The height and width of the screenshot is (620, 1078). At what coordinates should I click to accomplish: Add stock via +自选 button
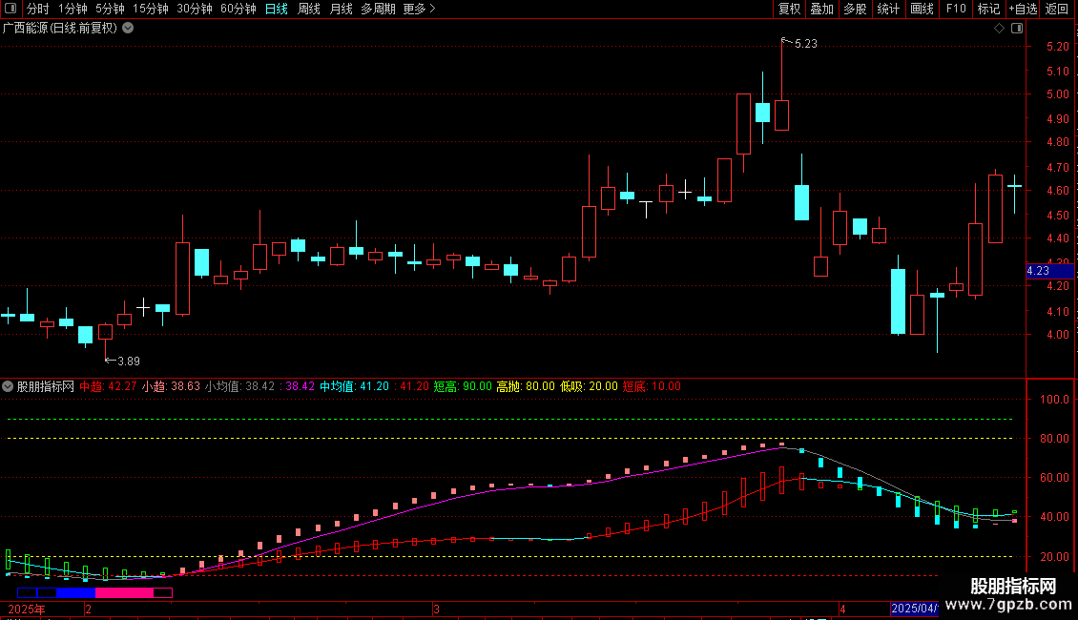tap(1023, 9)
